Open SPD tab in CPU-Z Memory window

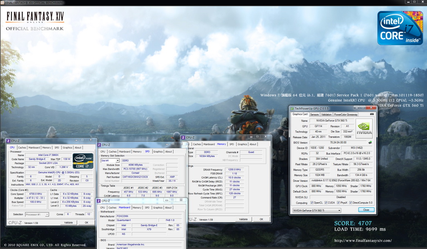tap(231, 144)
